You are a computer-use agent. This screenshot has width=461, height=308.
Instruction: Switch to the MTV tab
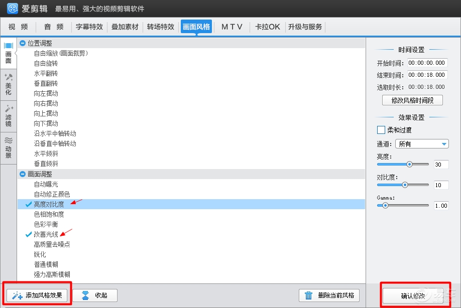tap(232, 27)
